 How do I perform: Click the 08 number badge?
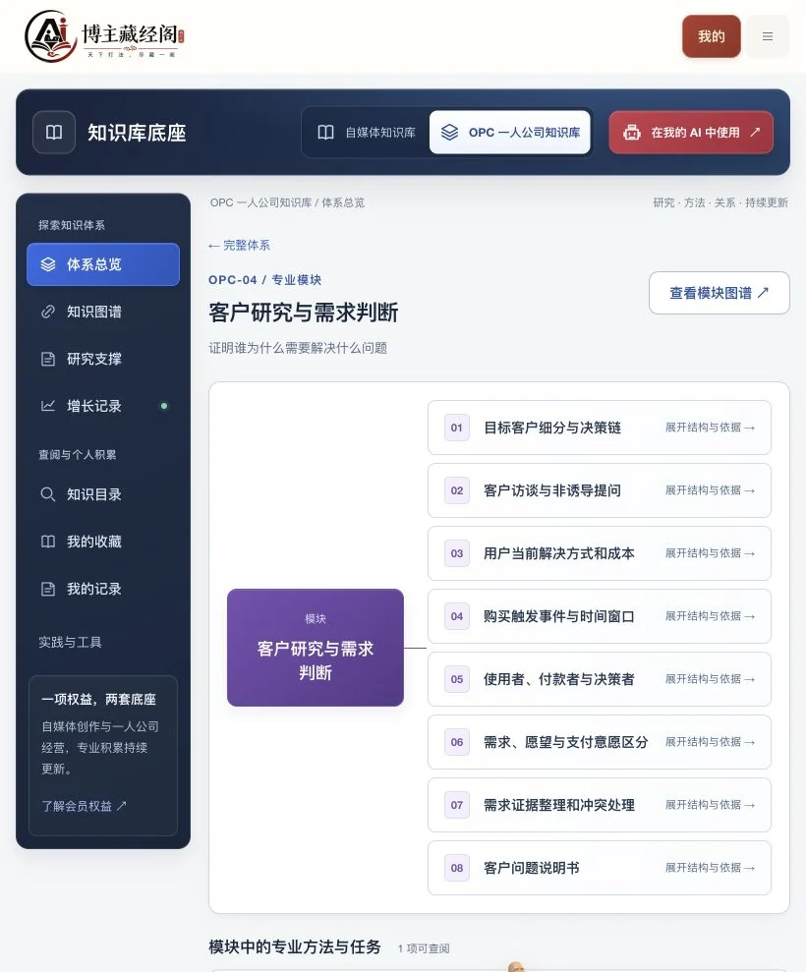[457, 868]
